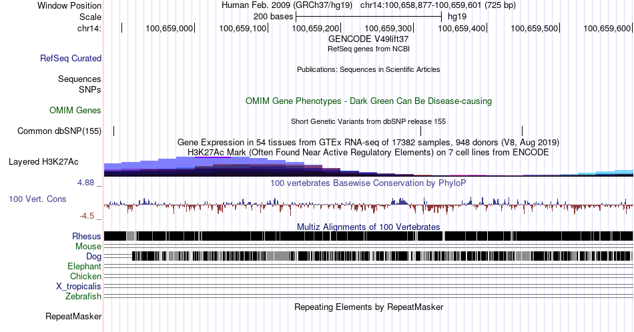Click the Human Feb. 2009 (GRCh37/hg19) text
This screenshot has width=634, height=332.
(287, 5)
